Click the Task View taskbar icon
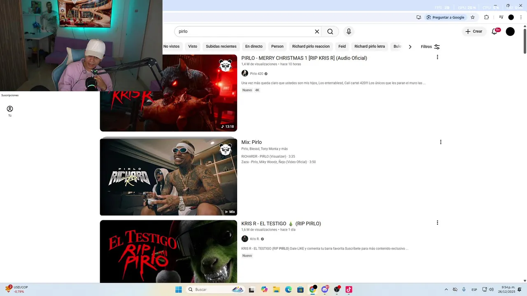Image resolution: width=527 pixels, height=296 pixels. (x=252, y=289)
